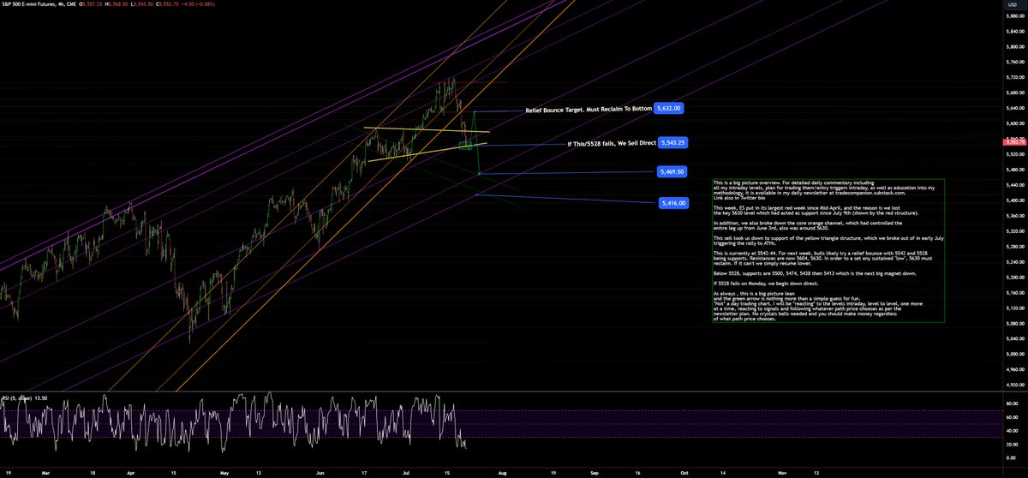
Task: Click the Nov label on the time axis
Action: [x=782, y=472]
